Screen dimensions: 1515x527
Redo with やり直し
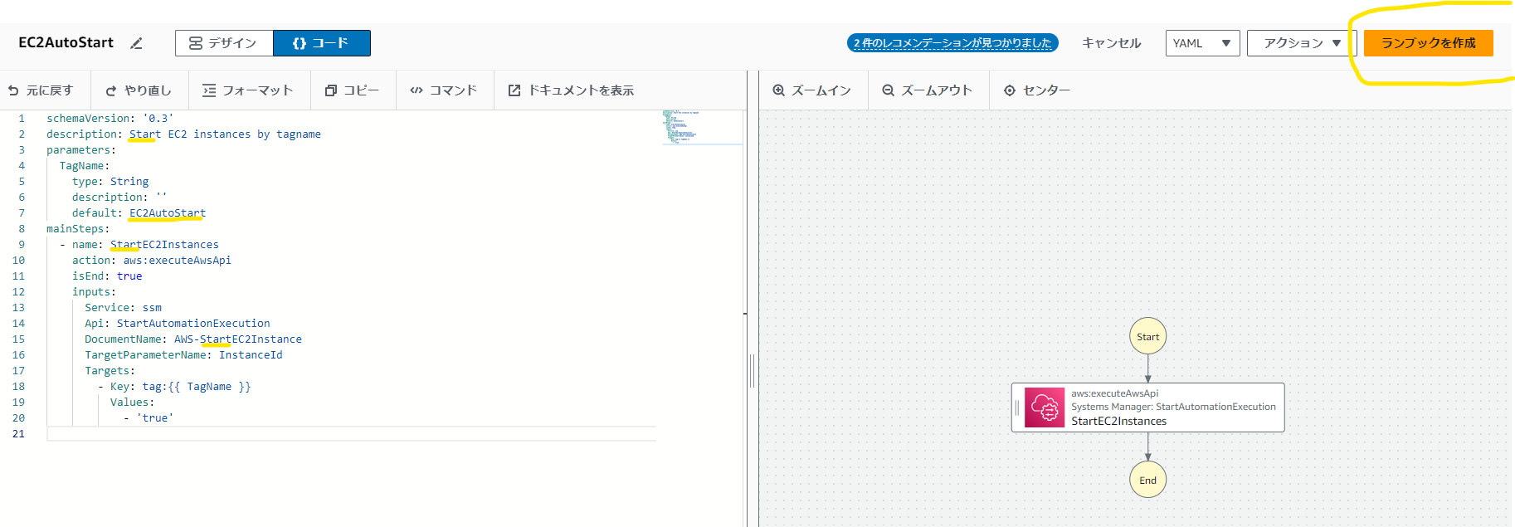coord(139,90)
